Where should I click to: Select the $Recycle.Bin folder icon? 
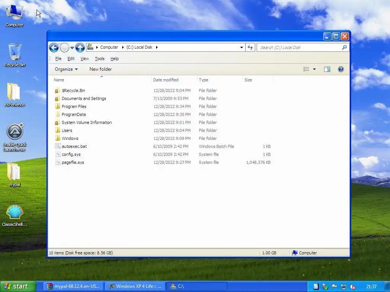pos(58,90)
